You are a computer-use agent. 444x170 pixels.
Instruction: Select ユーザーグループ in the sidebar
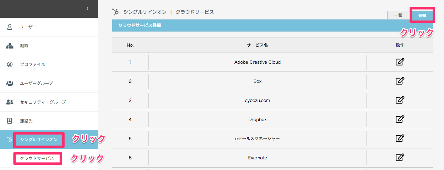(37, 83)
